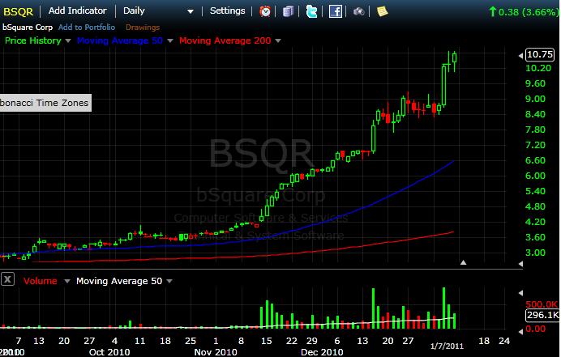Click Add to Portfolio link
Viewport: 561px width, 357px height.
pyautogui.click(x=87, y=28)
